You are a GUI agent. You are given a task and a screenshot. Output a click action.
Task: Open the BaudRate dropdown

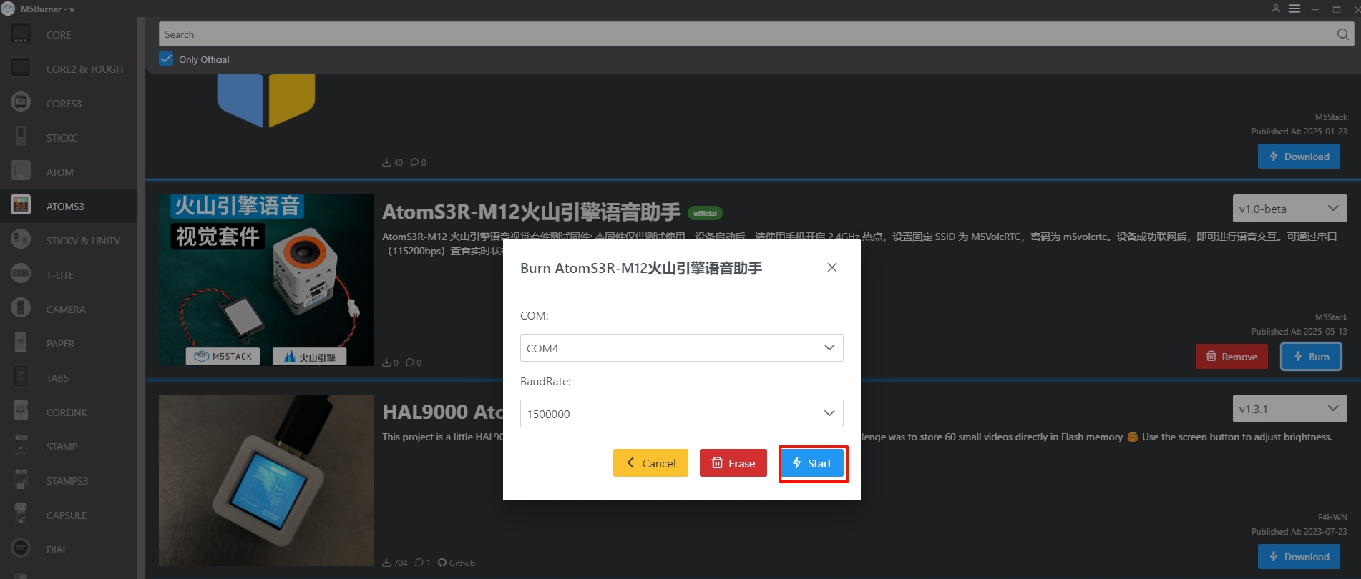click(681, 414)
